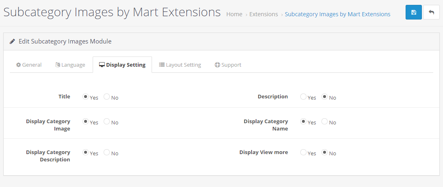Select Yes for Display Category Description
443x187 pixels.
click(85, 152)
